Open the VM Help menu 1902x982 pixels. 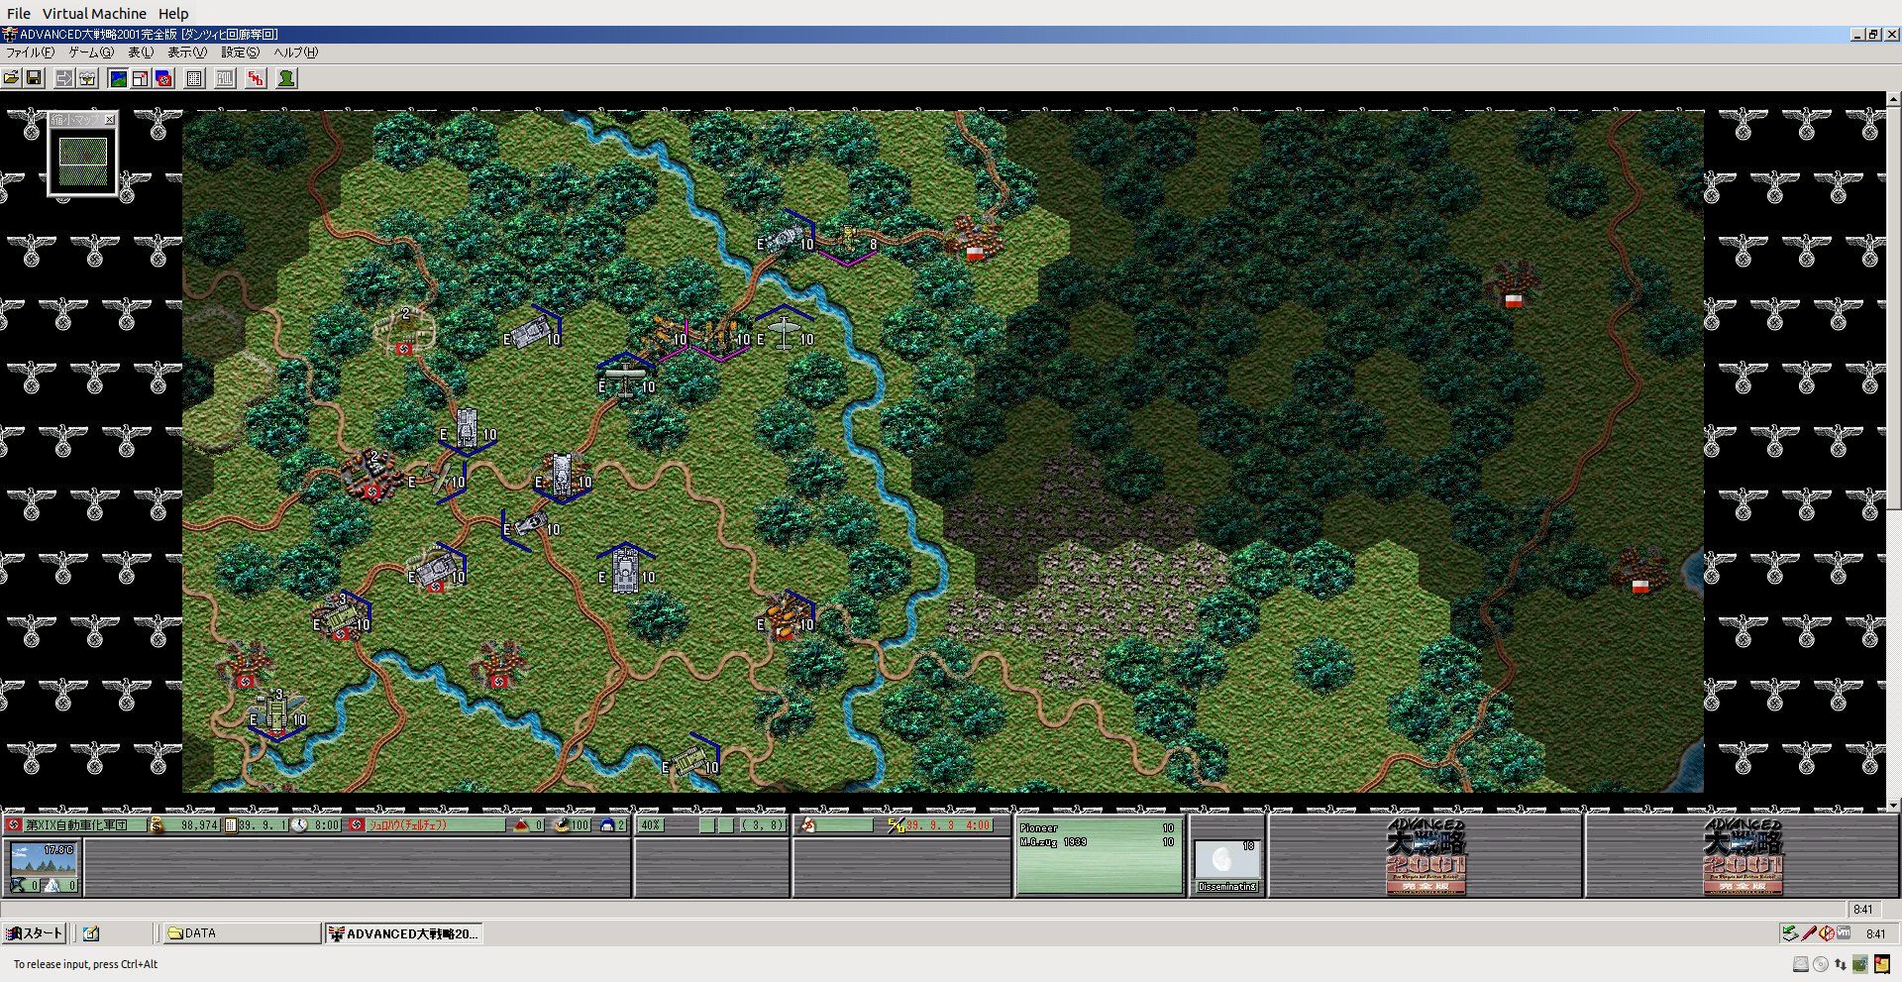173,14
